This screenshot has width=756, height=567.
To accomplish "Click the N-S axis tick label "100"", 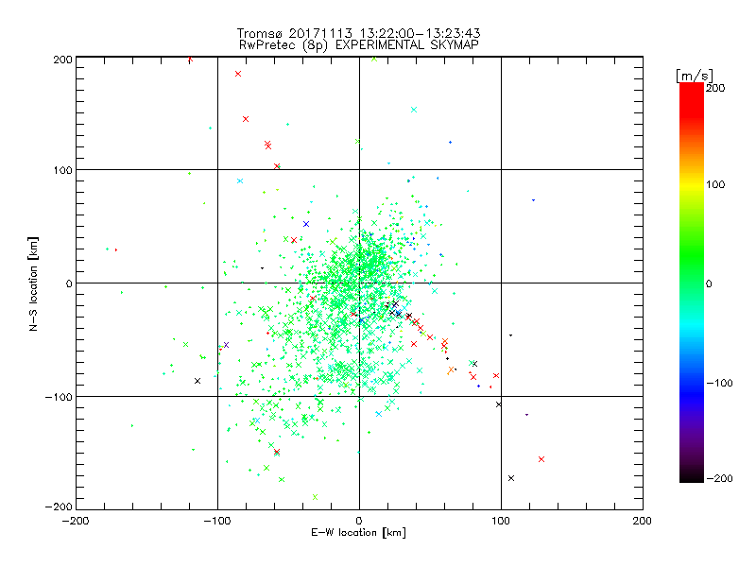I will point(62,171).
